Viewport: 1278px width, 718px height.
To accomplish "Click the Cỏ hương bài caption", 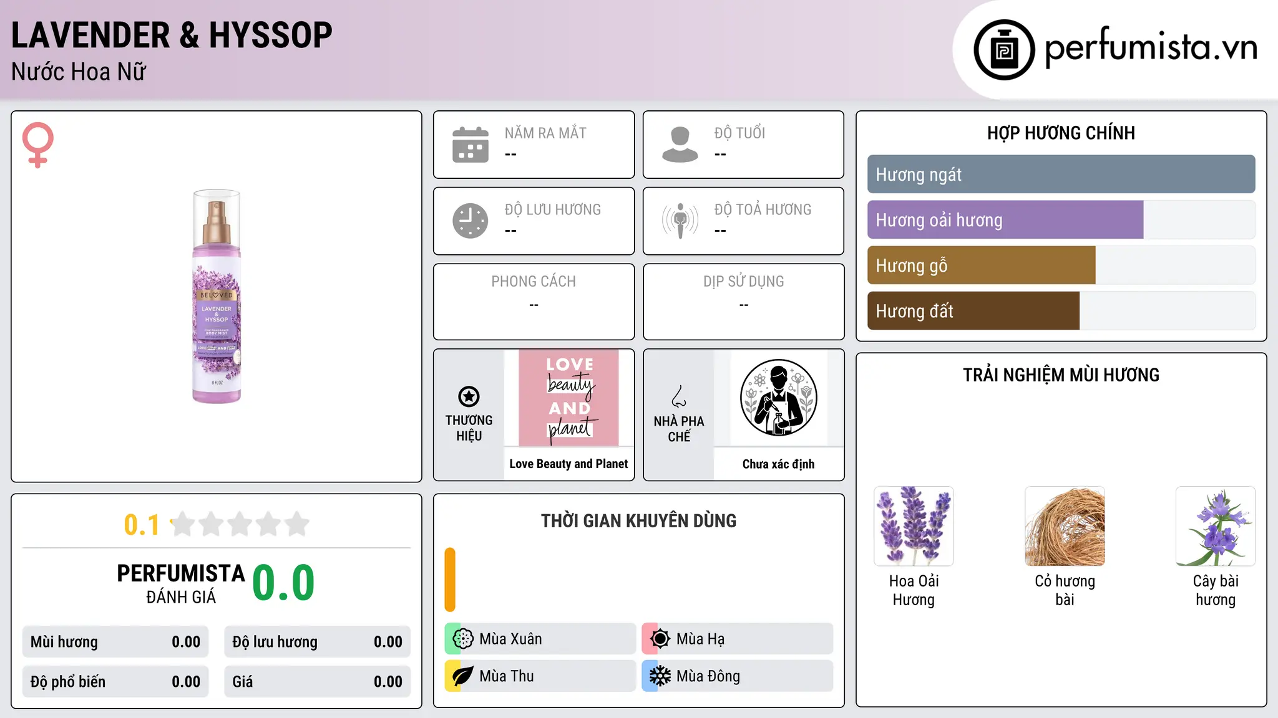I will point(1065,590).
